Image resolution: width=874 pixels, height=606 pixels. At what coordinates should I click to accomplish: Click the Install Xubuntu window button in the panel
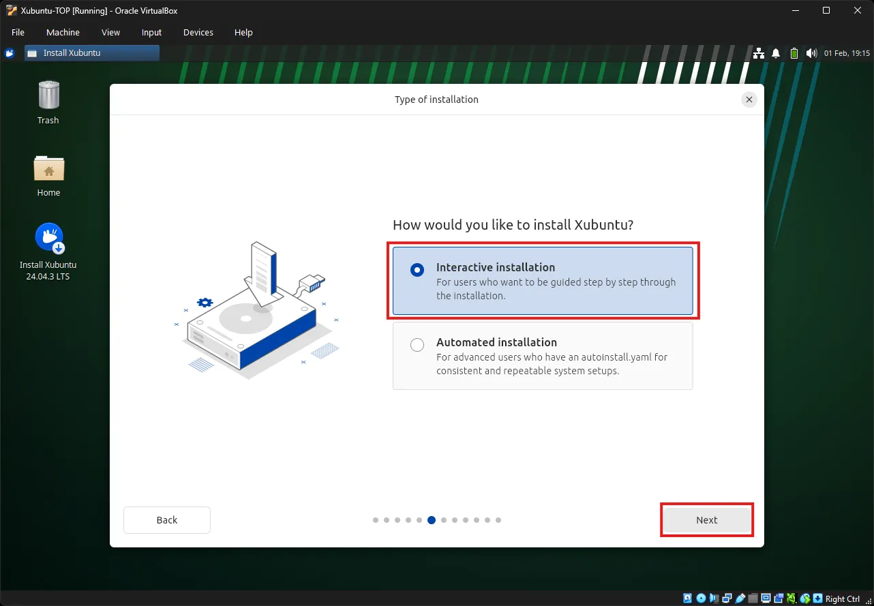point(92,53)
